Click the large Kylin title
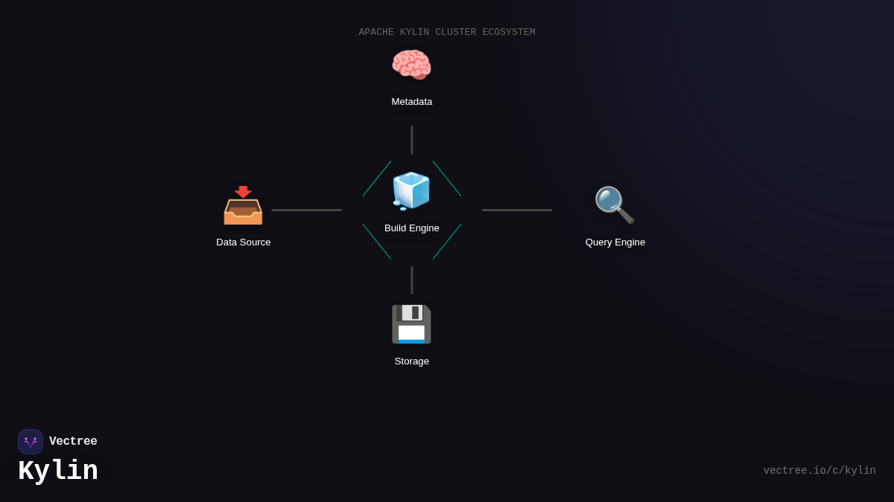The width and height of the screenshot is (894, 502). click(58, 472)
